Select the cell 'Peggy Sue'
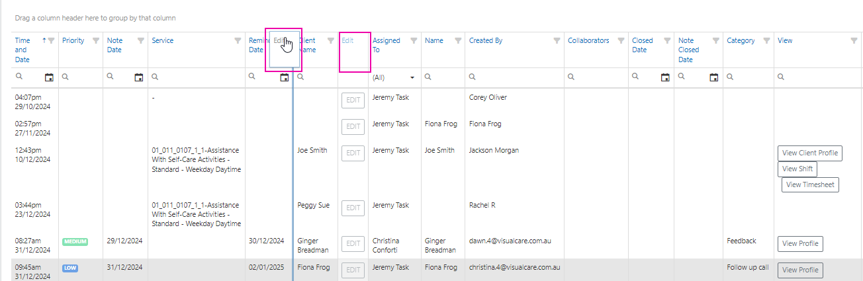Screen dimensions: 863x281 [x=314, y=205]
